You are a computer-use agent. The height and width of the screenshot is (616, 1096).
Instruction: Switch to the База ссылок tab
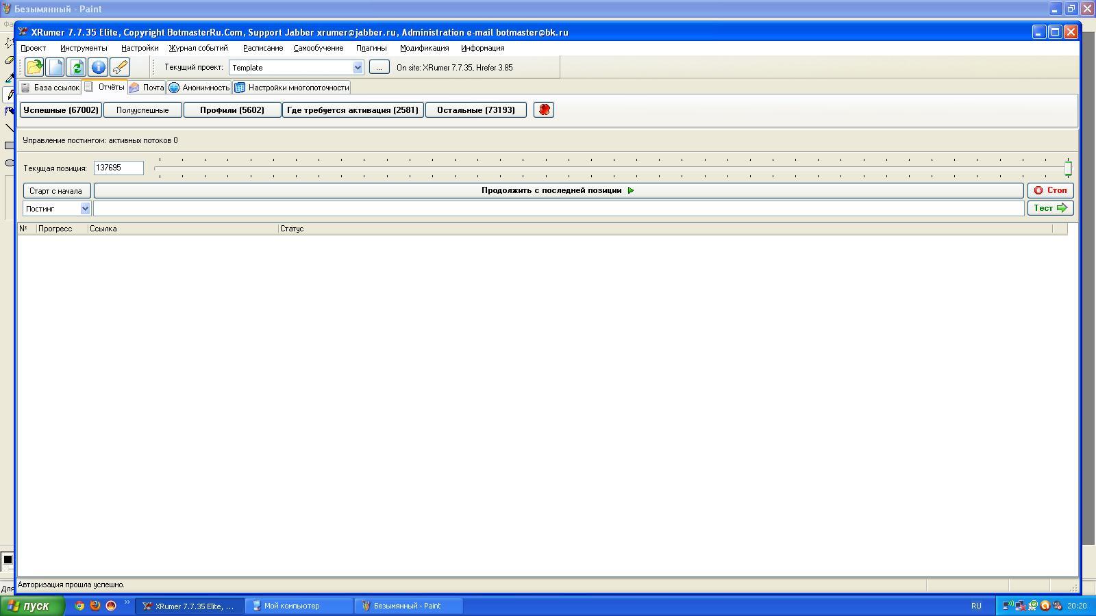[x=49, y=88]
